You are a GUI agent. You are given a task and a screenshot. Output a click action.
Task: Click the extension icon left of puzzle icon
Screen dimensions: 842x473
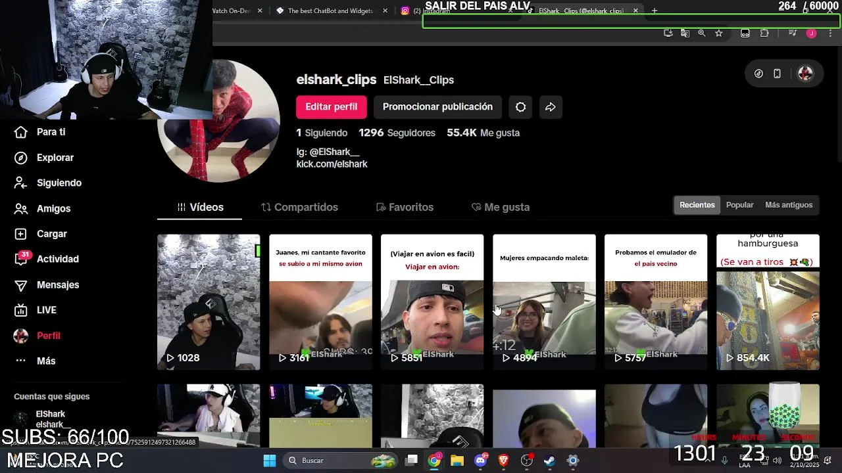[x=745, y=33]
